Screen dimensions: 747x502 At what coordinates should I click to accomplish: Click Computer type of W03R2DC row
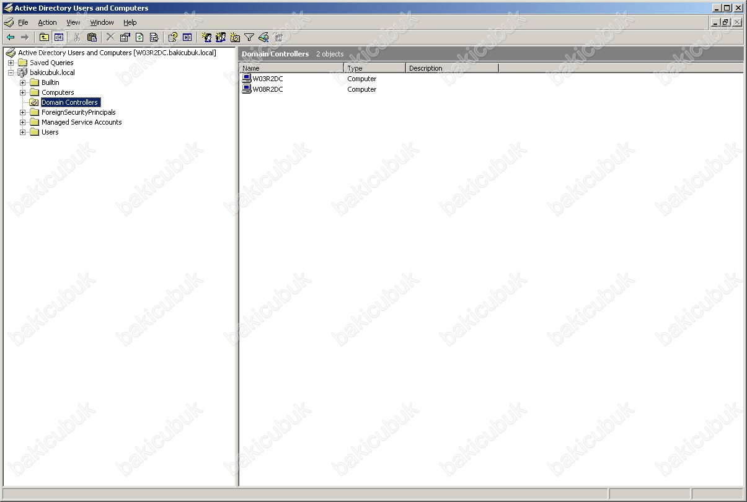(x=362, y=79)
